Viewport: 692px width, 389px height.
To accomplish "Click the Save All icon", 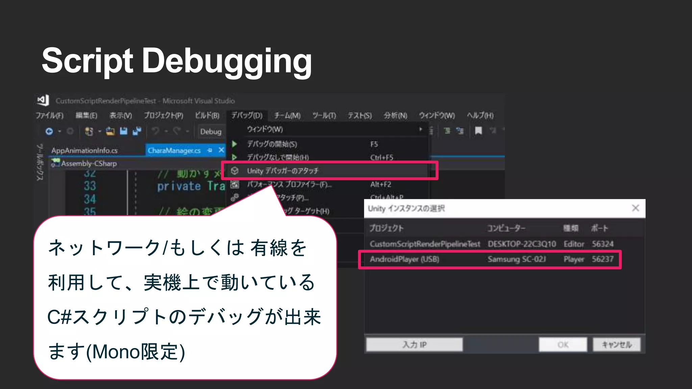I will coord(137,131).
